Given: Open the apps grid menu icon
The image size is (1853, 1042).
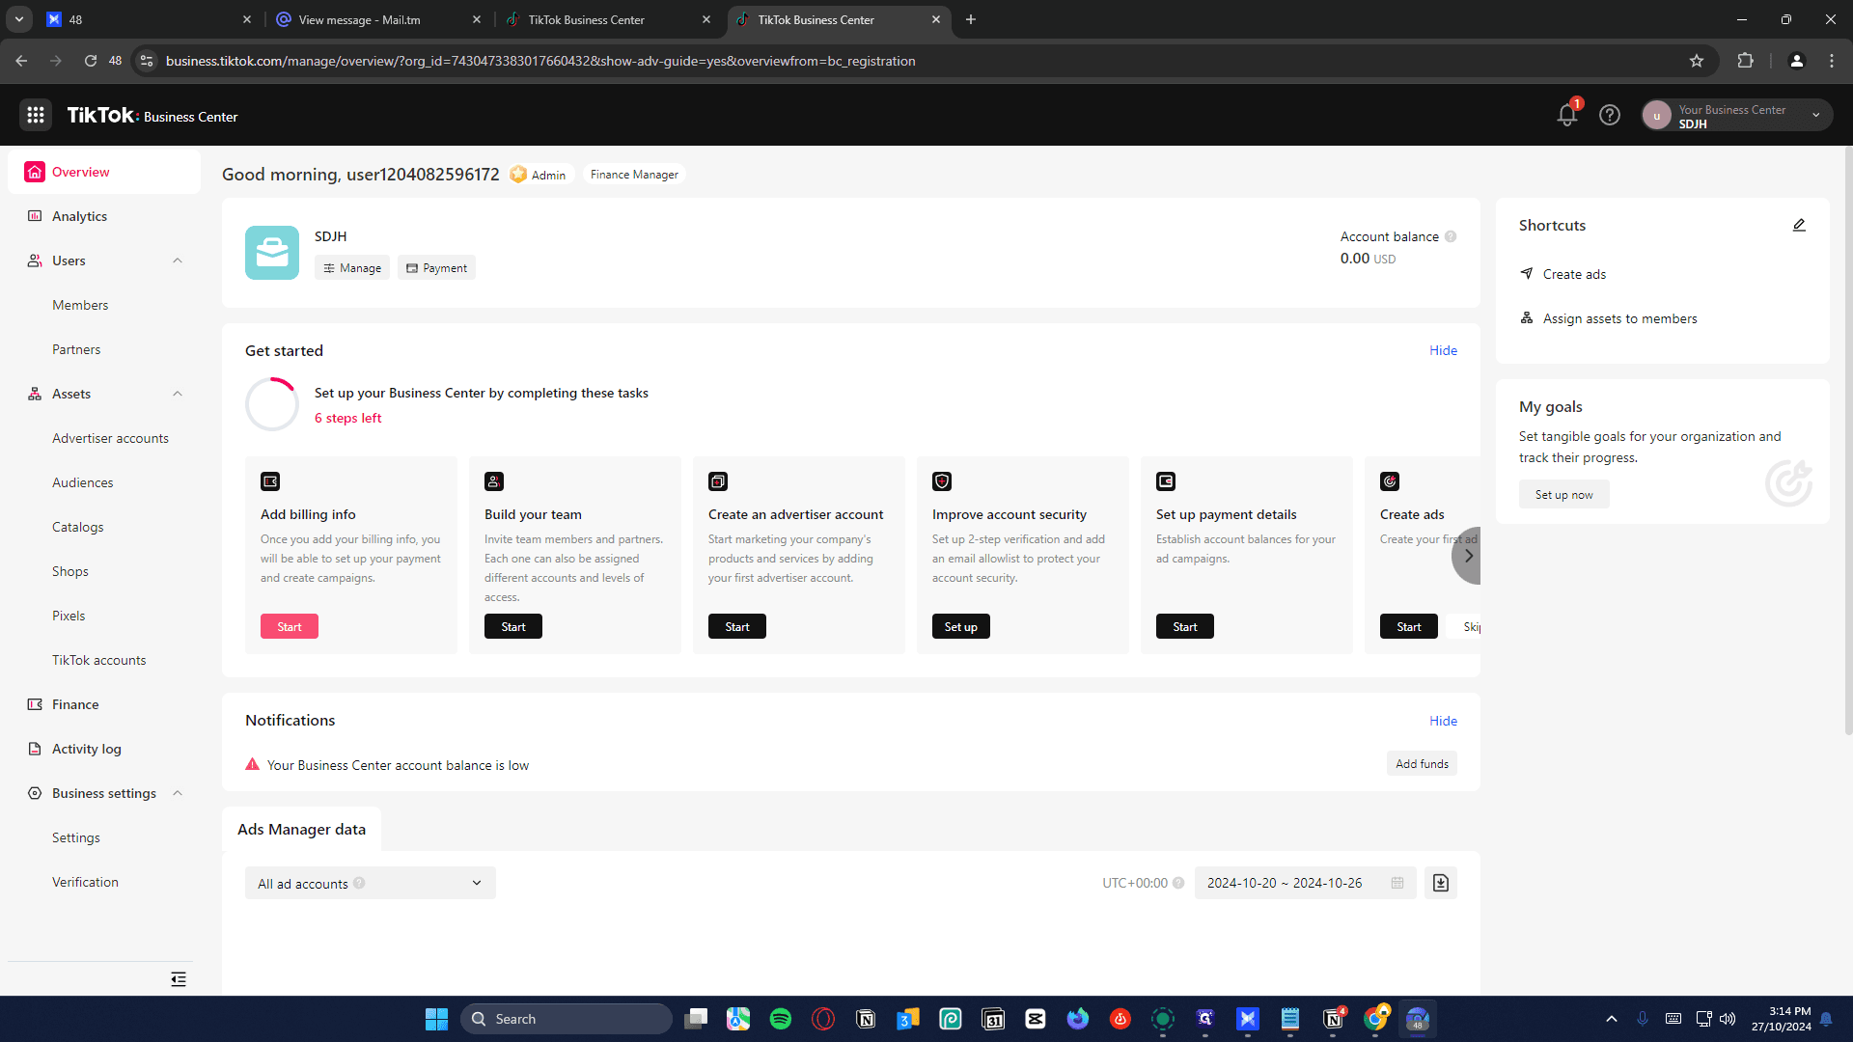Looking at the screenshot, I should pyautogui.click(x=36, y=116).
